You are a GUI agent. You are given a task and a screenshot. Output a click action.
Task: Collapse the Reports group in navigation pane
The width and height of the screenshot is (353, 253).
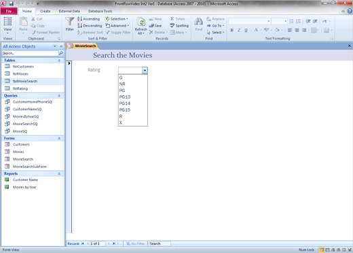[59, 174]
